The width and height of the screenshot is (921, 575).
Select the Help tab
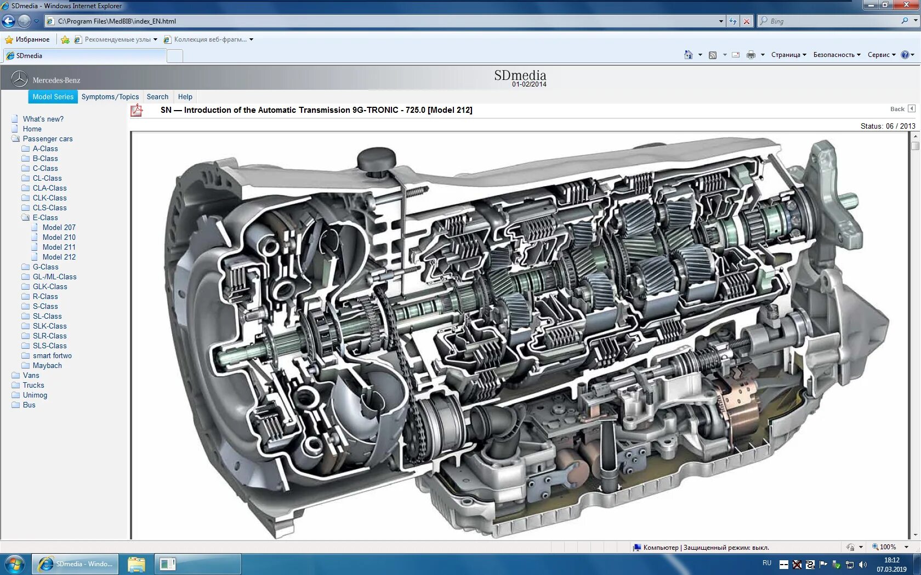tap(185, 97)
